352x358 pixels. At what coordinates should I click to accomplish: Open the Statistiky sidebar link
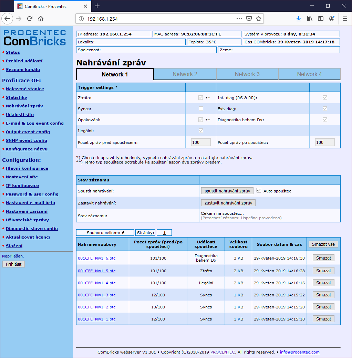coord(17,97)
